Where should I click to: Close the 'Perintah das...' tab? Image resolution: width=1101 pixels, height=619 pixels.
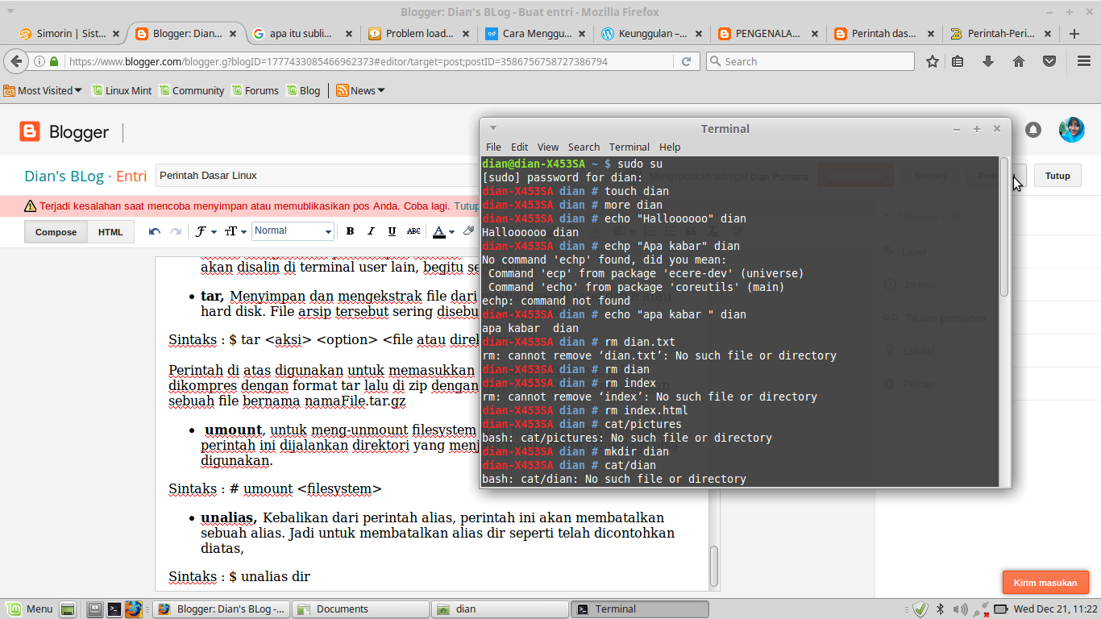[932, 34]
